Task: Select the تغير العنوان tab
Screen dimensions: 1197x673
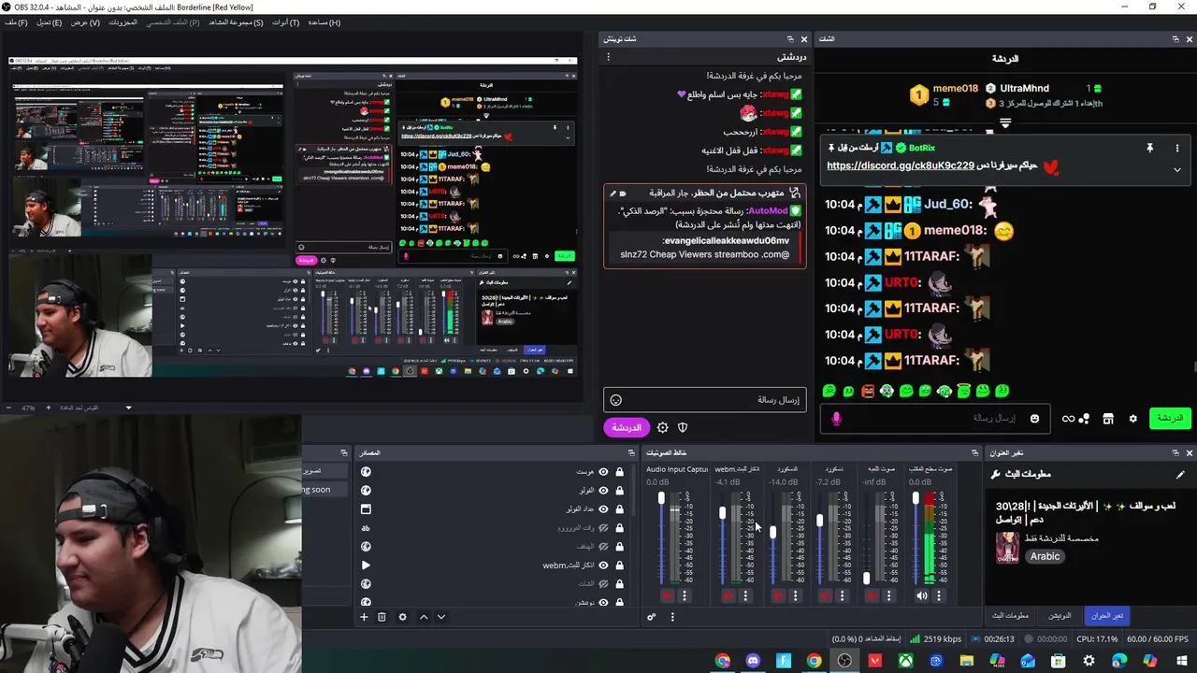Action: pos(1107,615)
